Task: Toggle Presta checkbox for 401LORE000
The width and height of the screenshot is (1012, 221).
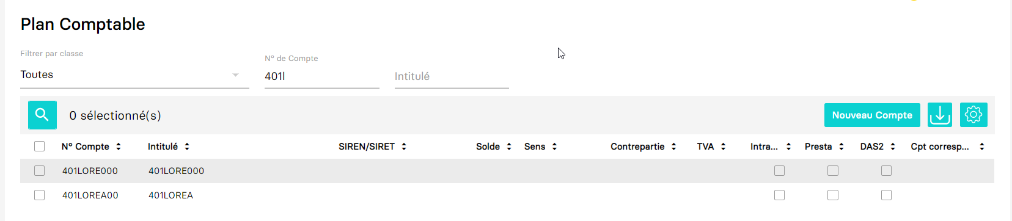Action: click(x=833, y=171)
